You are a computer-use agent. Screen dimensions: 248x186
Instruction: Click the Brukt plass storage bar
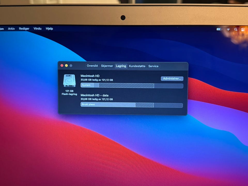[x=132, y=105]
